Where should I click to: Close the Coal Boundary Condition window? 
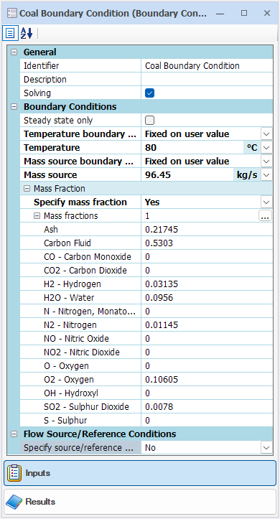point(267,13)
